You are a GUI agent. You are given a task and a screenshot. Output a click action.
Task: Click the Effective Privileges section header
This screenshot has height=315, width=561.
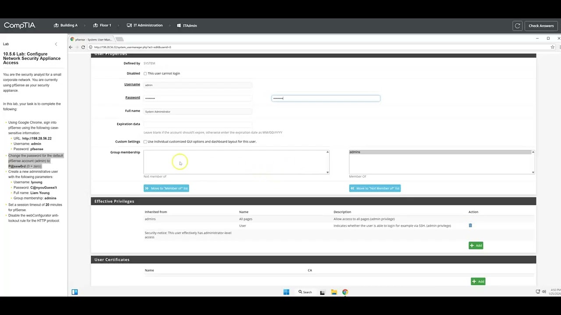[x=313, y=201]
